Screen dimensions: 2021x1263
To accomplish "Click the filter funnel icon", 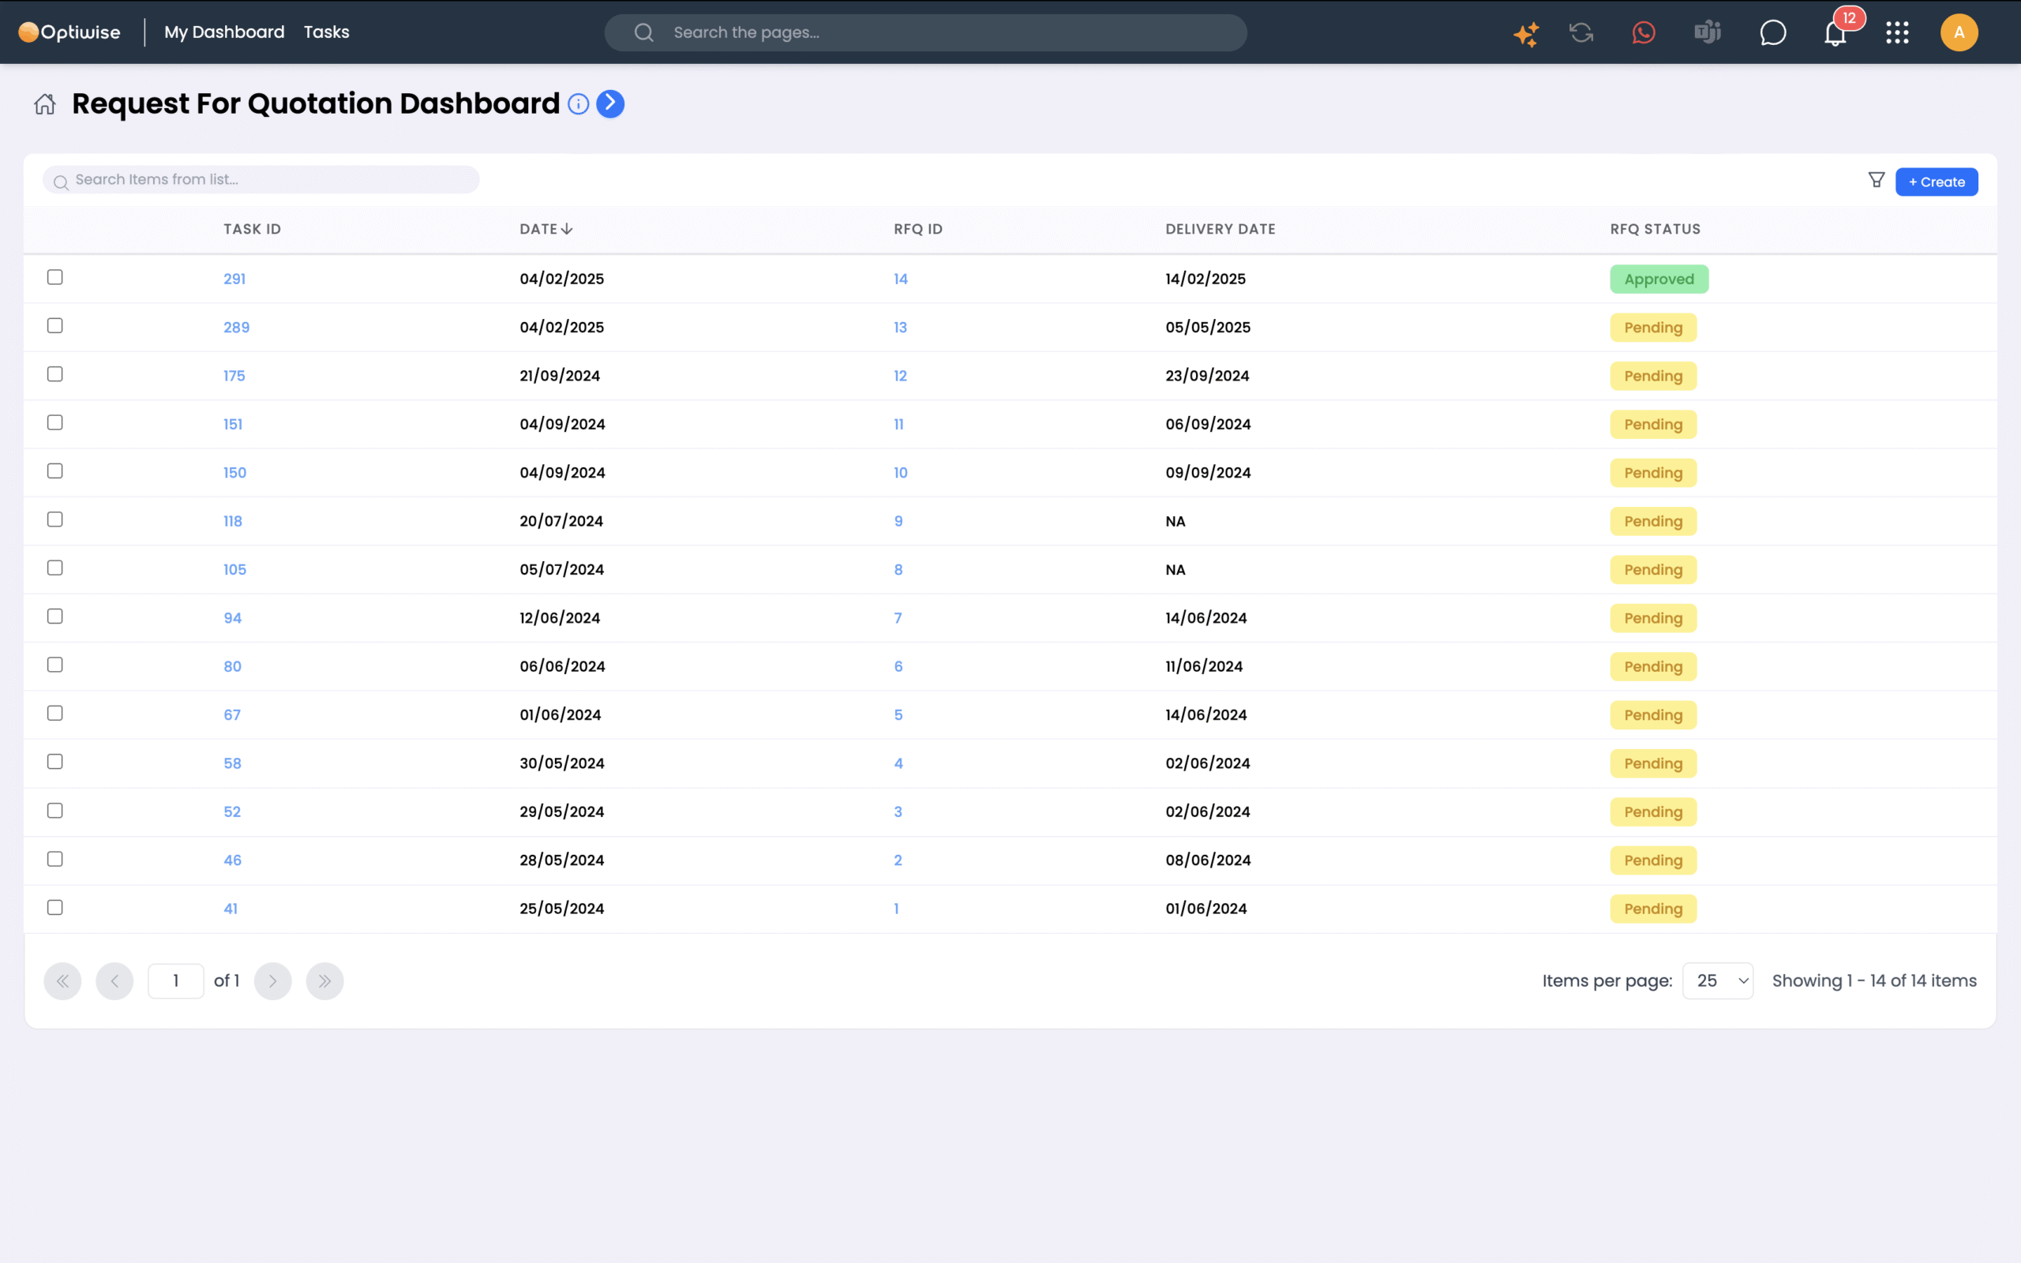I will pyautogui.click(x=1876, y=180).
